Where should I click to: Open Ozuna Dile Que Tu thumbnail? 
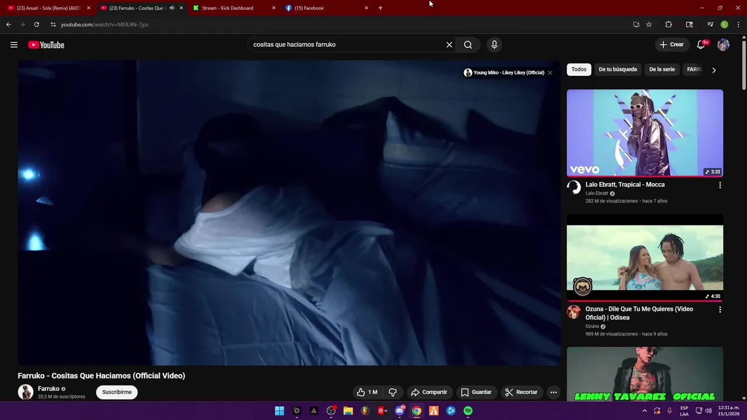point(645,257)
